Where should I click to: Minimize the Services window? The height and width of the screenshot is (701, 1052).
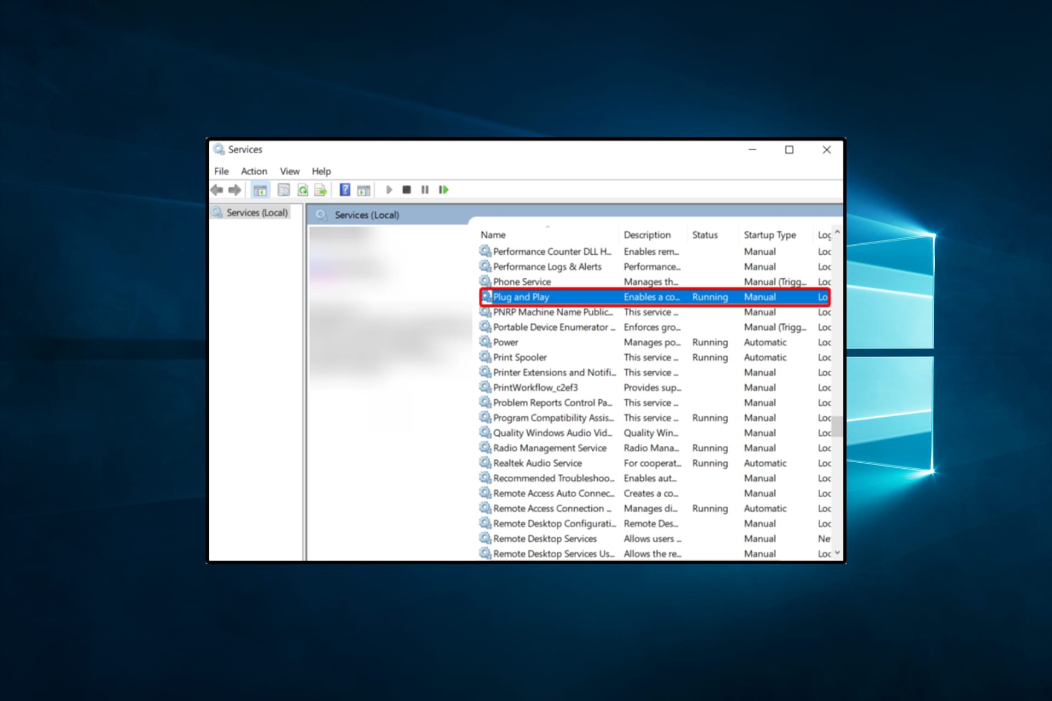[x=752, y=149]
